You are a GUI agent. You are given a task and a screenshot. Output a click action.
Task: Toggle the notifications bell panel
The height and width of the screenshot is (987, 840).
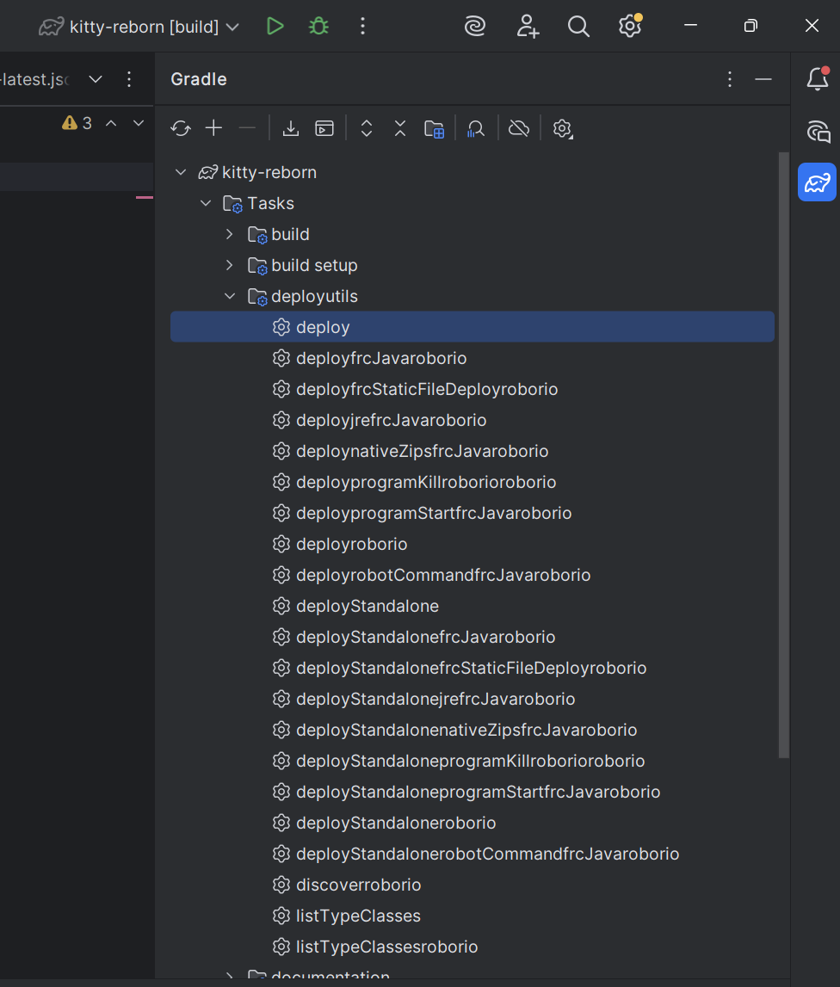pyautogui.click(x=818, y=79)
